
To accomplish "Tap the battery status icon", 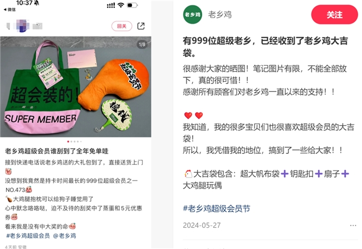I will coord(133,5).
